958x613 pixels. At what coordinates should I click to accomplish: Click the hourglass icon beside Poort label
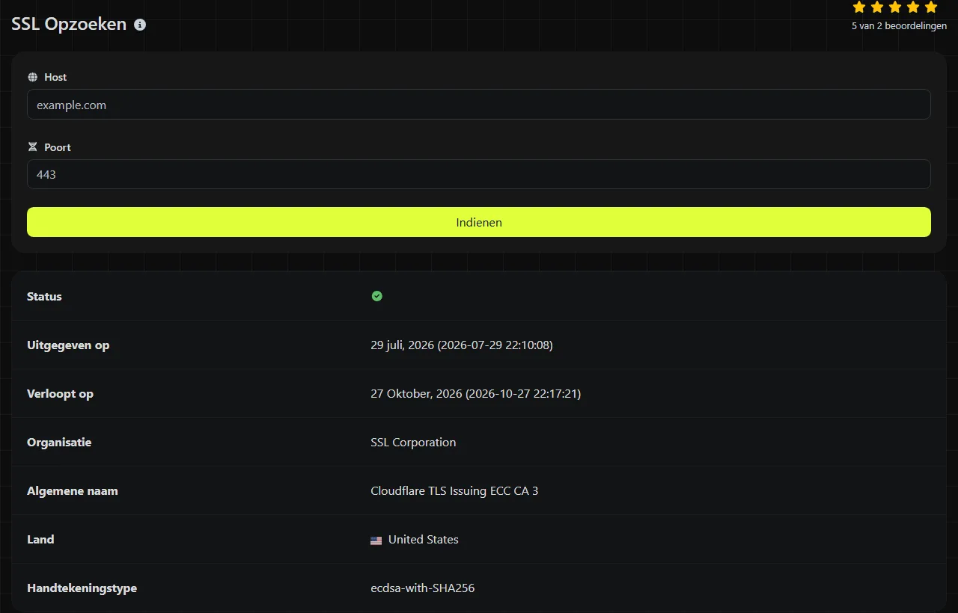pyautogui.click(x=32, y=147)
